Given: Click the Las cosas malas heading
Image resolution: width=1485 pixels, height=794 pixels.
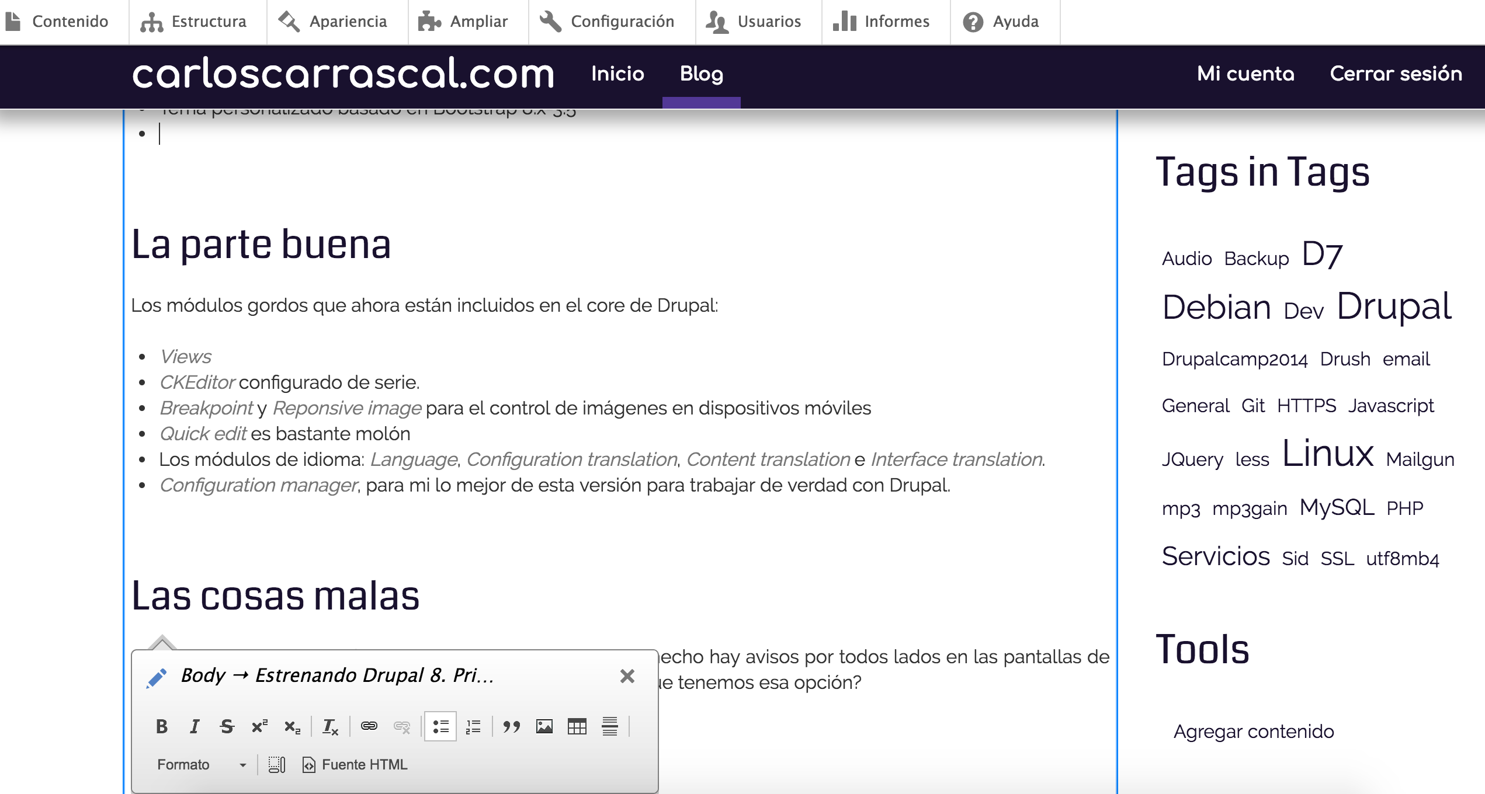Looking at the screenshot, I should [x=275, y=596].
